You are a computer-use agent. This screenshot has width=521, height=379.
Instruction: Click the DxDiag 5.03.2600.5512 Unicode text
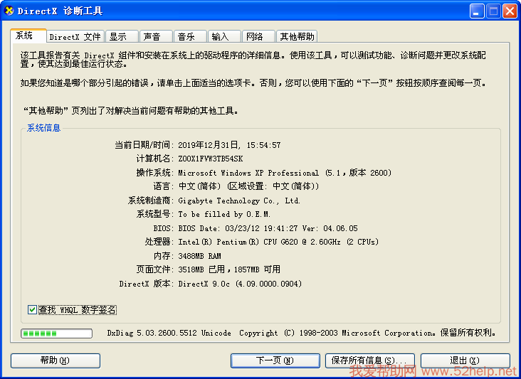[x=169, y=333]
